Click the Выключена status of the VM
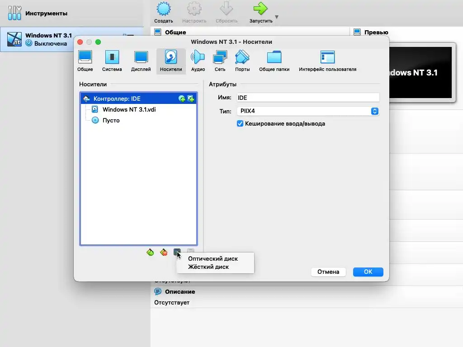 tap(51, 44)
